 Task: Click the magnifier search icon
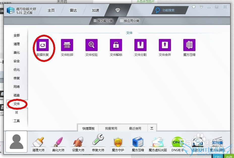157,10
